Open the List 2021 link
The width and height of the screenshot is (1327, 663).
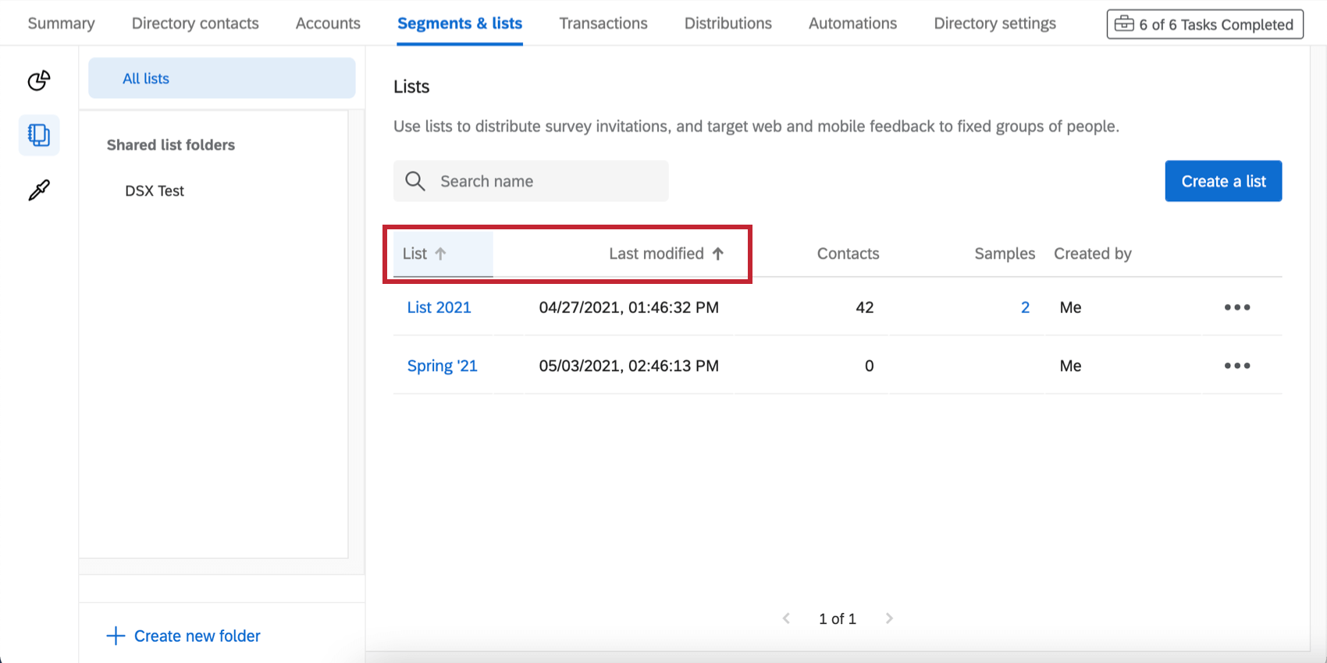439,307
